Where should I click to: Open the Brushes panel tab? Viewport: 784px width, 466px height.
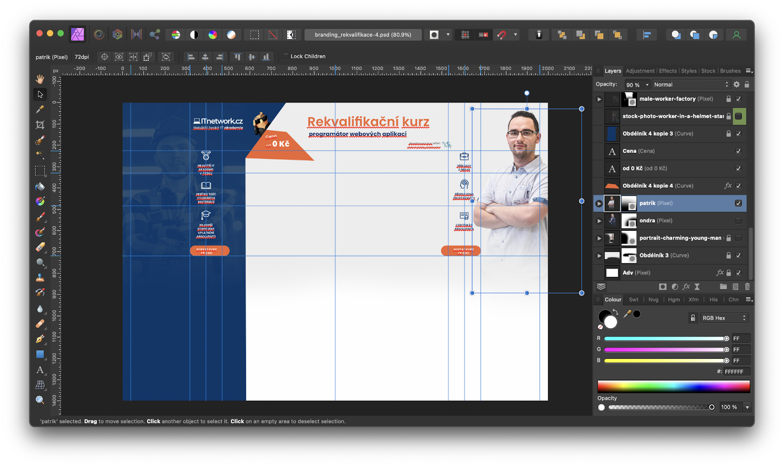point(730,71)
